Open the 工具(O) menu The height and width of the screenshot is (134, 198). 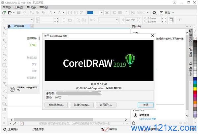click(18, 7)
